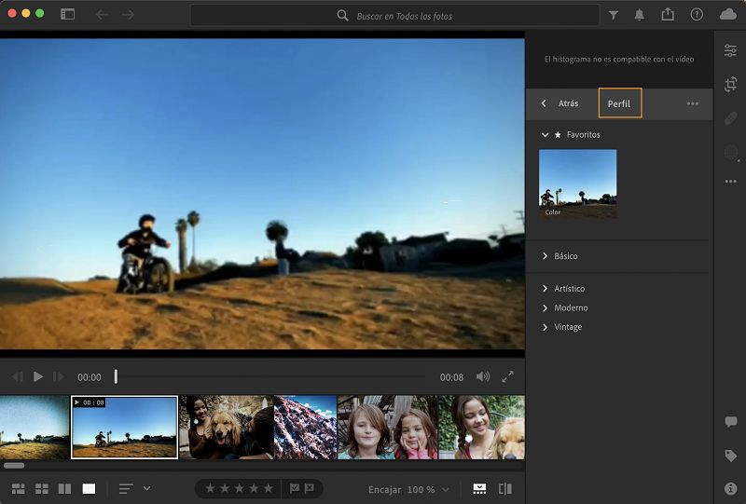Toggle show original before/after icon
The image size is (746, 504).
tap(505, 488)
